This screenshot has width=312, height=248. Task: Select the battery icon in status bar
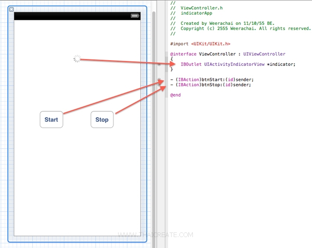(135, 16)
